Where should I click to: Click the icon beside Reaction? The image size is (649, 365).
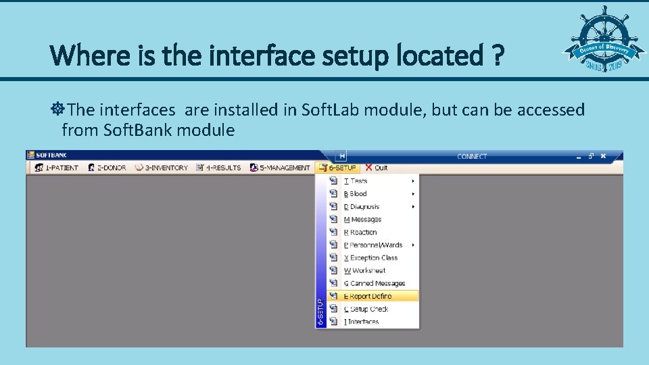pyautogui.click(x=333, y=232)
